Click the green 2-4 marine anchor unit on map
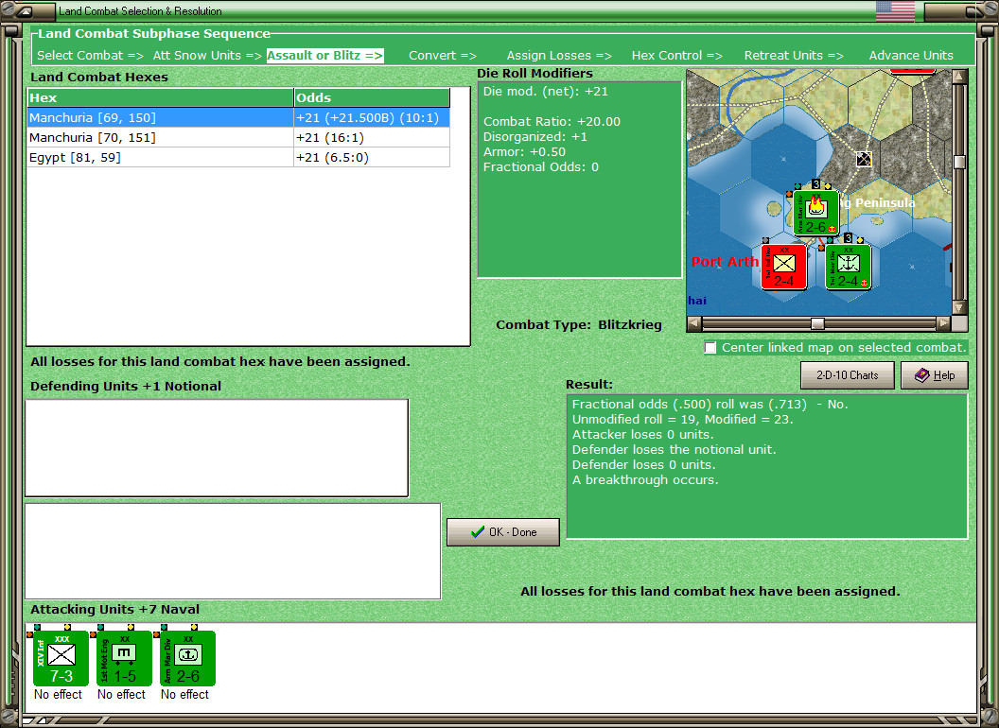999x728 pixels. pyautogui.click(x=848, y=267)
